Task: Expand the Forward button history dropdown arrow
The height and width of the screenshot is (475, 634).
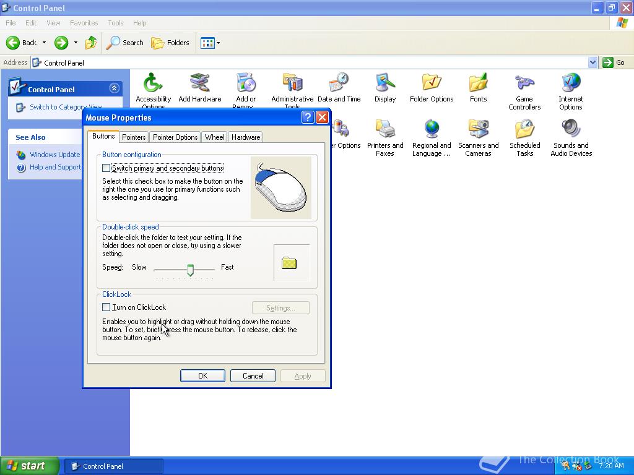Action: coord(76,43)
